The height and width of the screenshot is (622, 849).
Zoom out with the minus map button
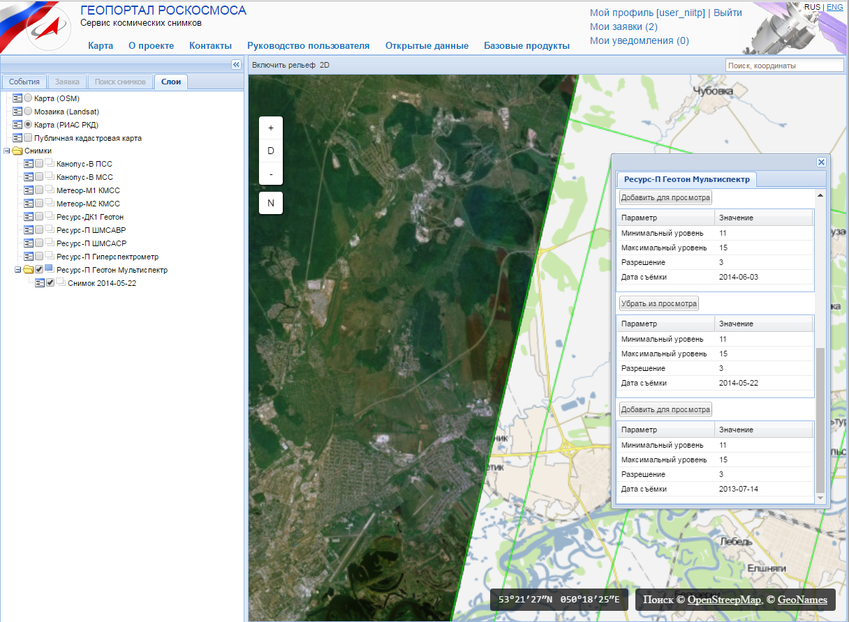click(x=271, y=174)
